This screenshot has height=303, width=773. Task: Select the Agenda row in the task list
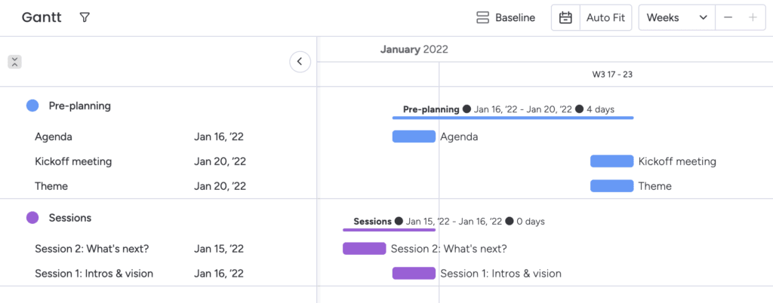(x=54, y=137)
